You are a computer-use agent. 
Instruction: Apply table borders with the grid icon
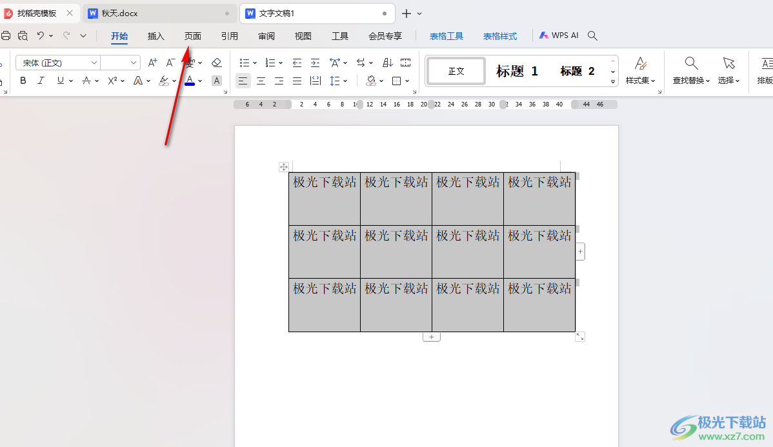click(x=396, y=81)
